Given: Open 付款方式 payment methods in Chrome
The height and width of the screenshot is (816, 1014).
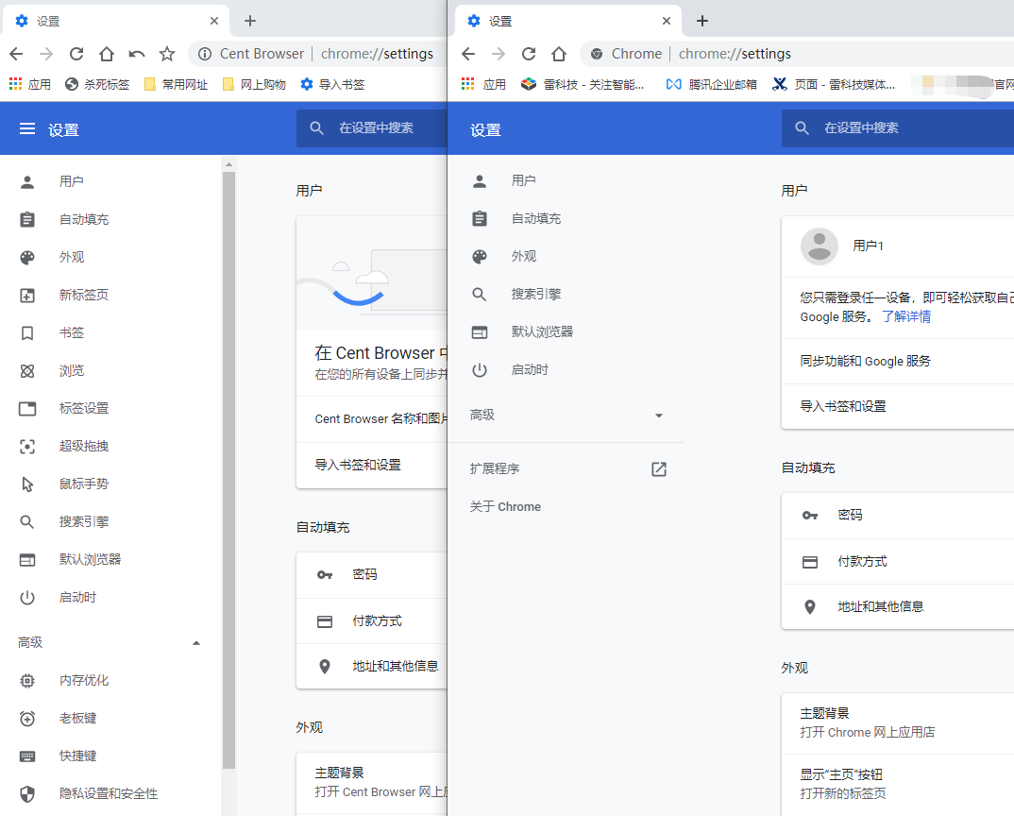Looking at the screenshot, I should pyautogui.click(x=898, y=562).
